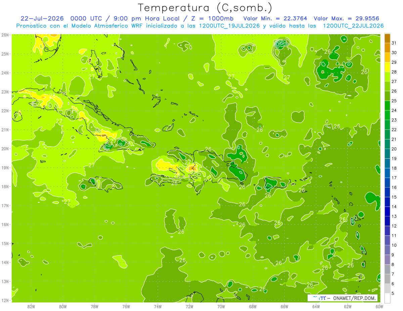Click the '80W' longitude axis label
Screen dimensions: 403x311
pyautogui.click(x=63, y=306)
